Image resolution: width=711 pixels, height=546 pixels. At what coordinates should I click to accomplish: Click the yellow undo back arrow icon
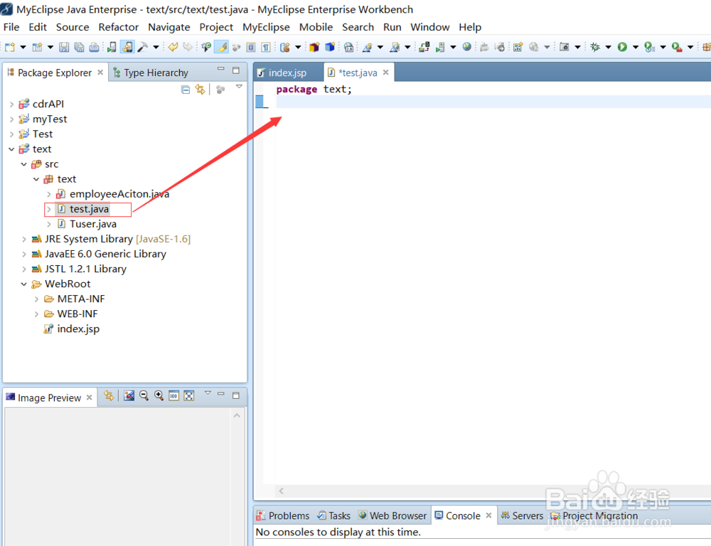[173, 47]
